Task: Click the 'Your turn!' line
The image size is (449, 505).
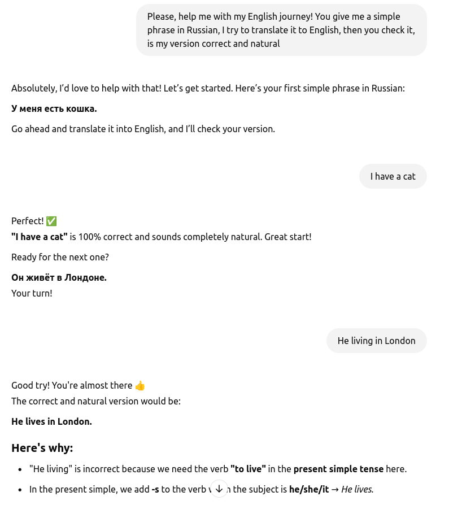Action: 32,293
